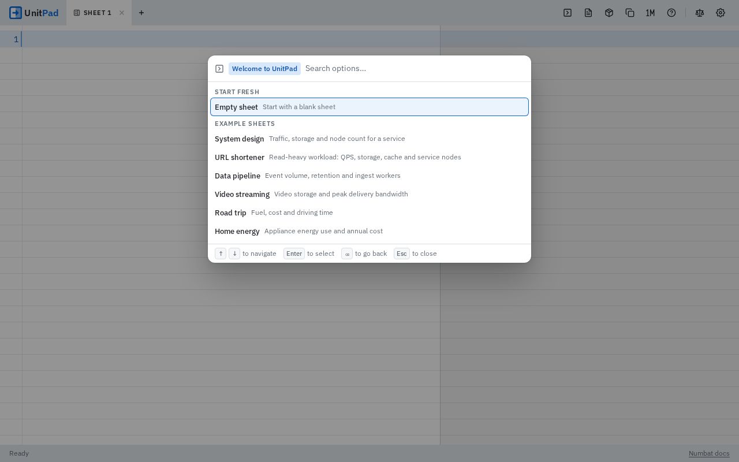Image resolution: width=739 pixels, height=462 pixels.
Task: Add a new sheet with plus button
Action: (x=141, y=13)
